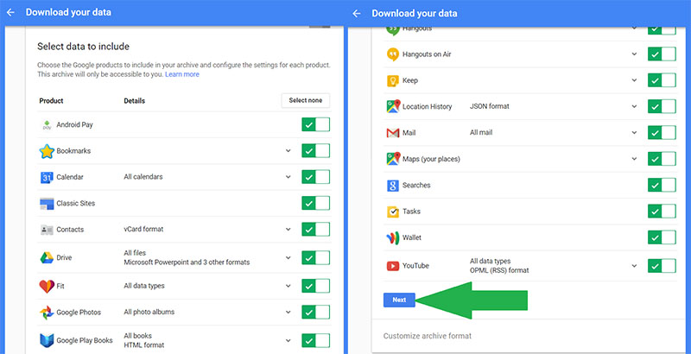Expand the Drive settings chevron
Image resolution: width=691 pixels, height=354 pixels.
288,257
